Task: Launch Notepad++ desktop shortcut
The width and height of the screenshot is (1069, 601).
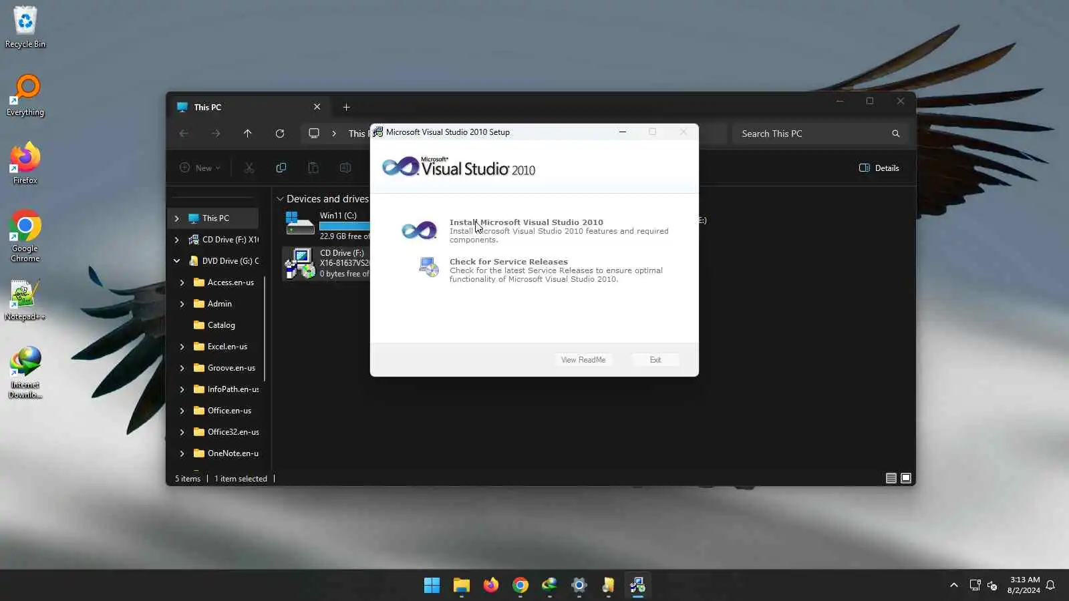Action: tap(25, 300)
